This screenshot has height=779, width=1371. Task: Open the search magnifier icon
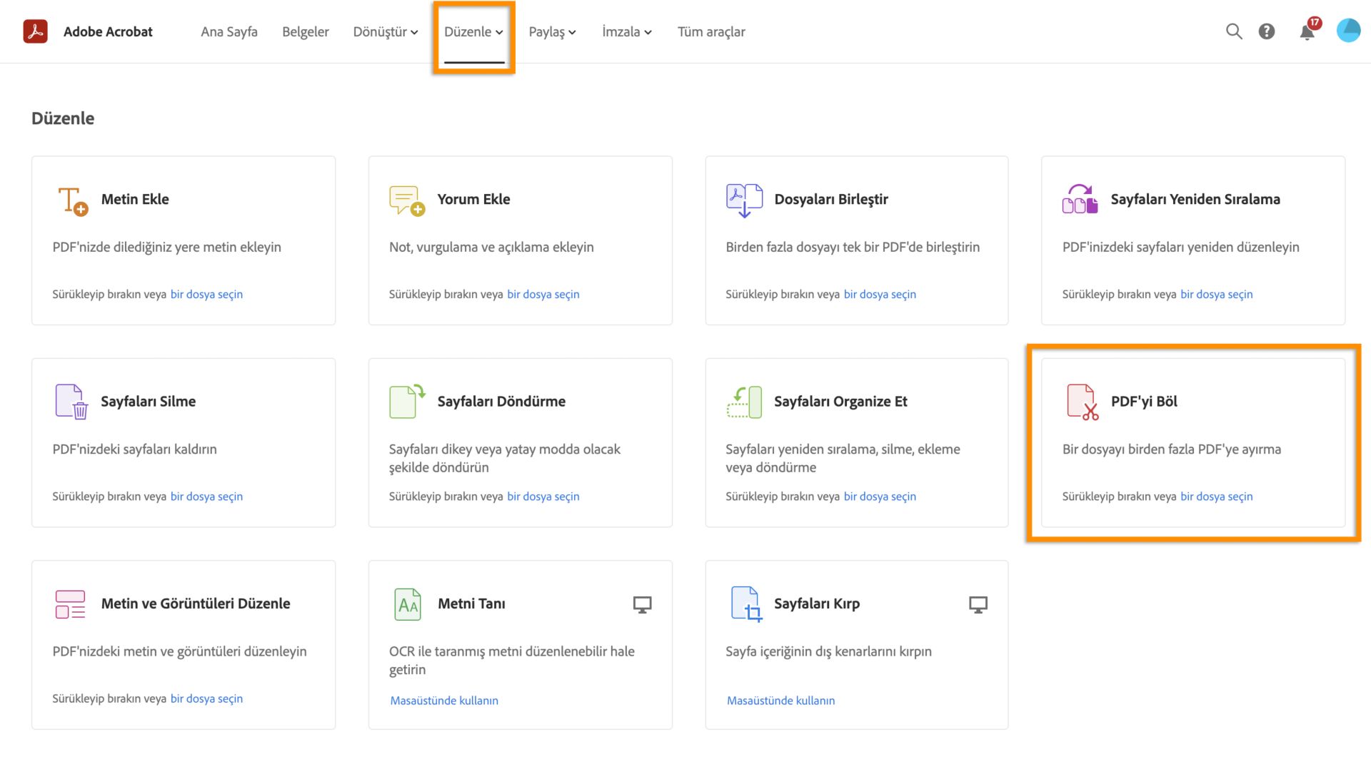[1234, 31]
